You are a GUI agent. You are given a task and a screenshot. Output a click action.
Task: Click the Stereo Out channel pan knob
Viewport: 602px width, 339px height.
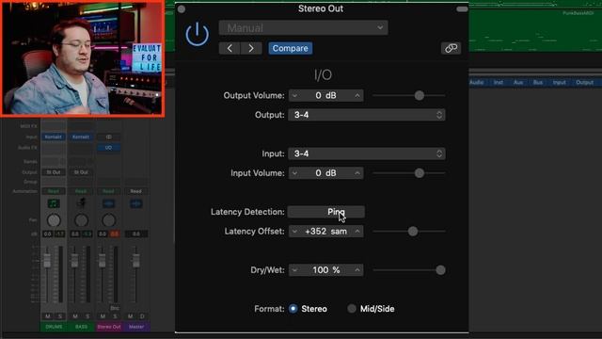click(109, 220)
